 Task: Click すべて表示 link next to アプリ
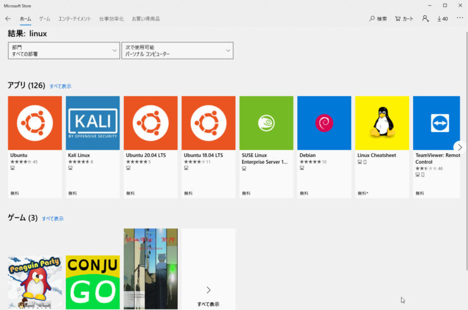(x=60, y=86)
